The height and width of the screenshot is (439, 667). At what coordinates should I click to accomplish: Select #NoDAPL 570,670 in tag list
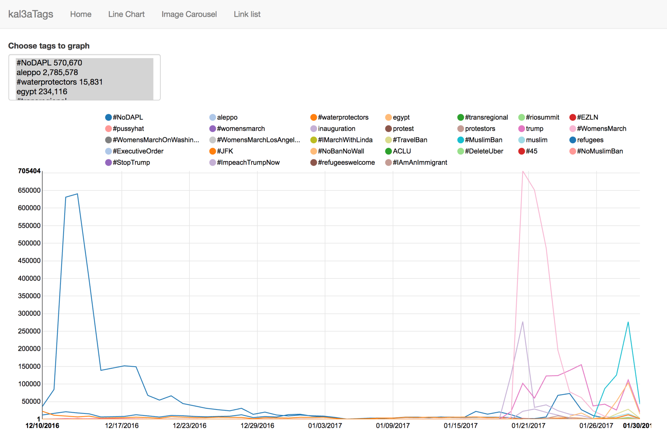coord(49,63)
